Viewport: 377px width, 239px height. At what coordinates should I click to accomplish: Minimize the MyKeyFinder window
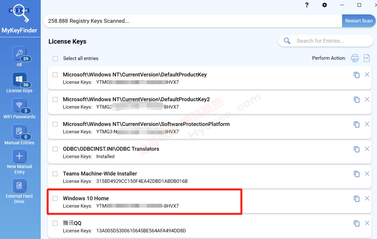tap(342, 5)
